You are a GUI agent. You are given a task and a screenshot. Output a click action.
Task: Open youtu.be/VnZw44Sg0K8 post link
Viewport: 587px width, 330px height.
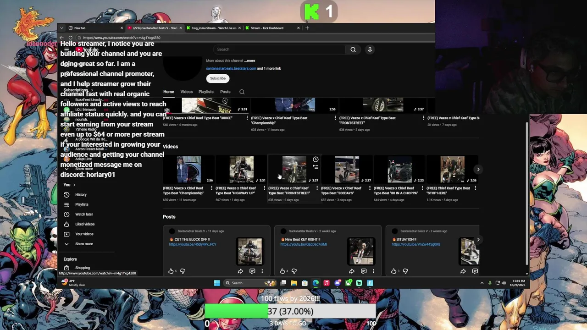click(416, 244)
